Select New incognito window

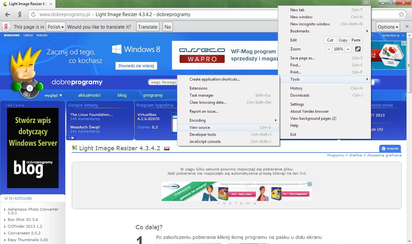(x=324, y=24)
